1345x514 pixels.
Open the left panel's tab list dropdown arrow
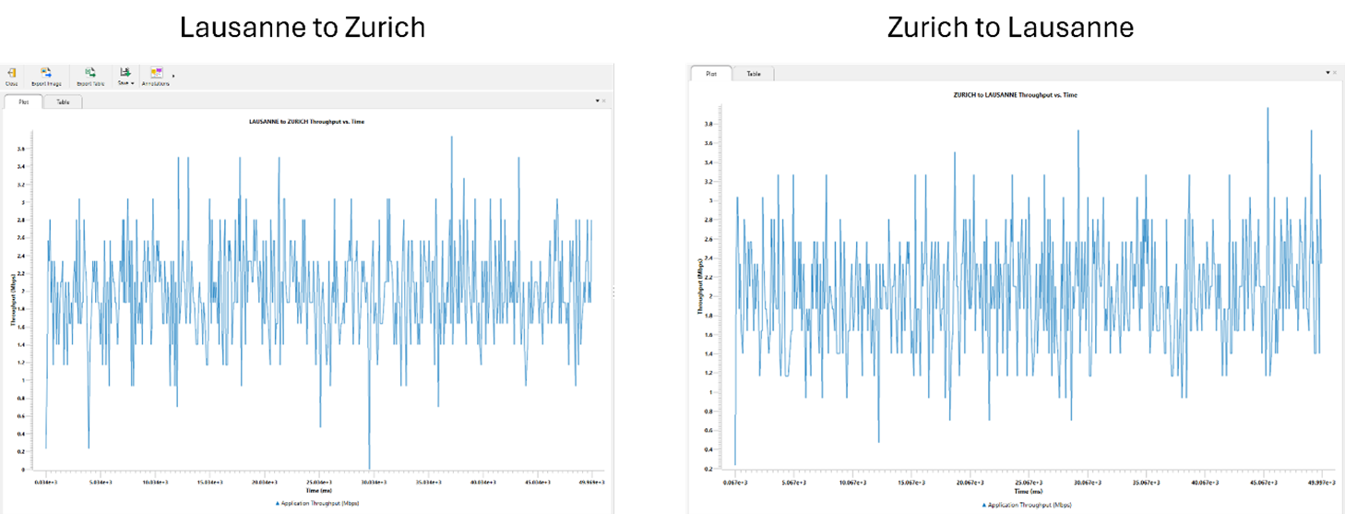coord(596,100)
